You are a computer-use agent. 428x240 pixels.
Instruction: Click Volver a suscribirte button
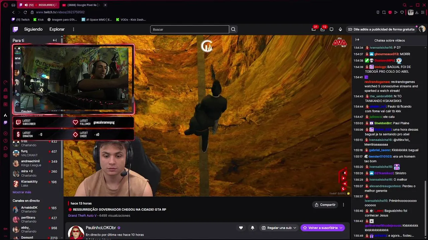[323, 228]
